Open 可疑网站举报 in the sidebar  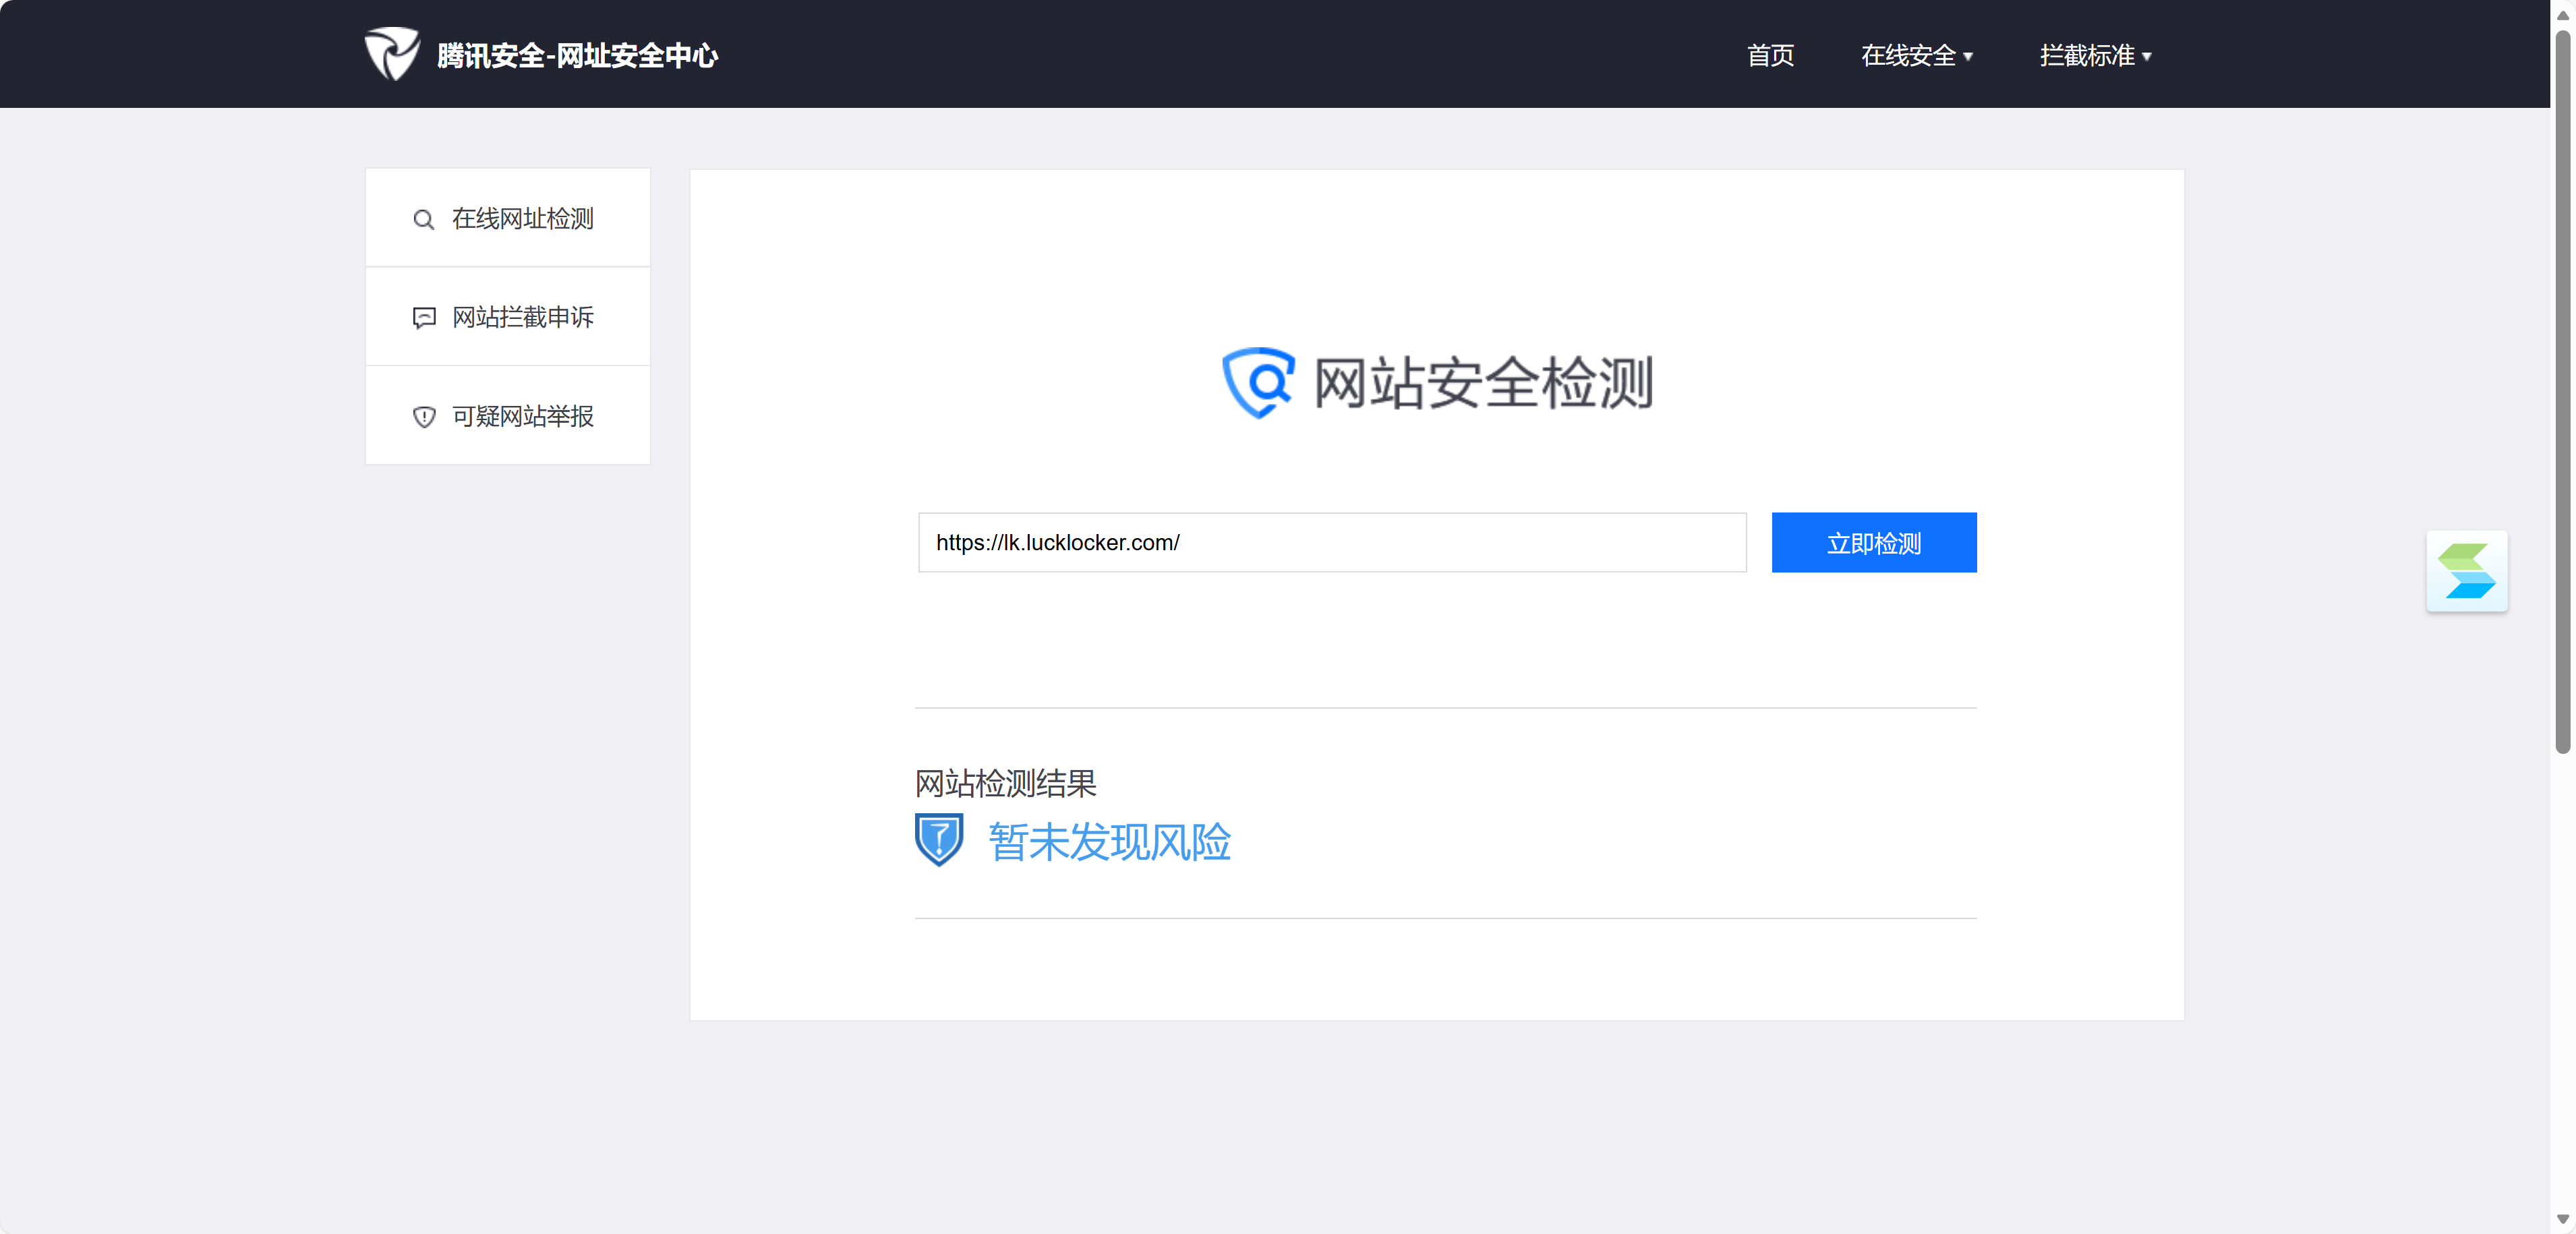click(522, 416)
